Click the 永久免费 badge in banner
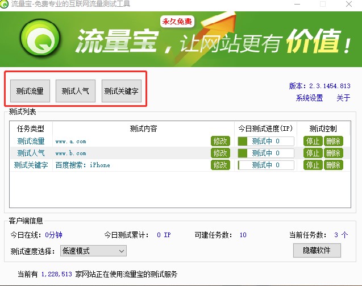This screenshot has width=362, height=286. tap(177, 22)
